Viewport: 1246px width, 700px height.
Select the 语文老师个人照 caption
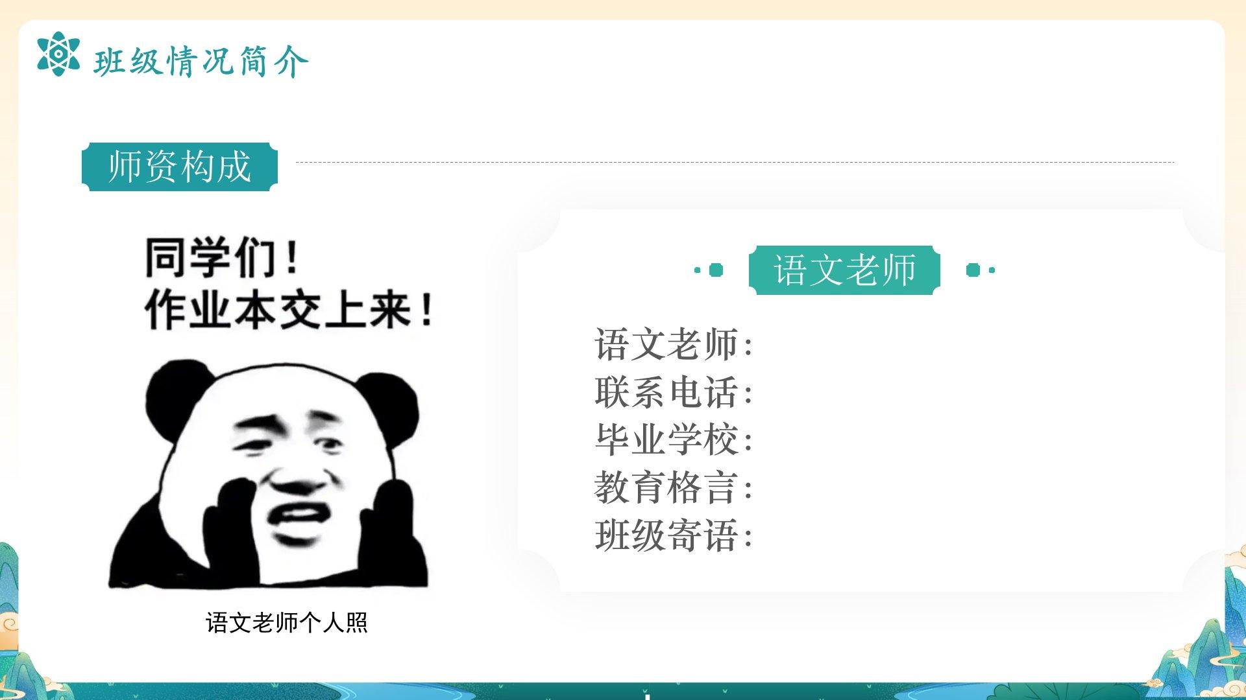(x=287, y=622)
